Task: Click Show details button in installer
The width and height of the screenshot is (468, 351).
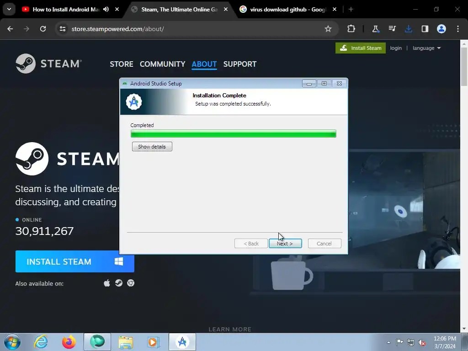Action: pyautogui.click(x=152, y=147)
